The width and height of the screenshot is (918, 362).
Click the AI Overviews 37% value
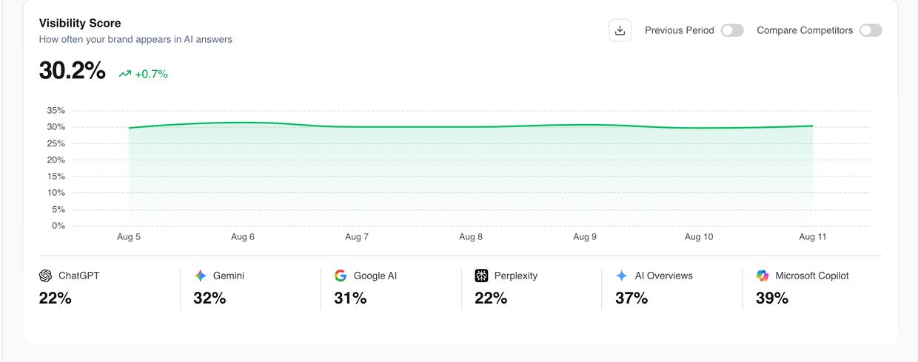(x=631, y=298)
